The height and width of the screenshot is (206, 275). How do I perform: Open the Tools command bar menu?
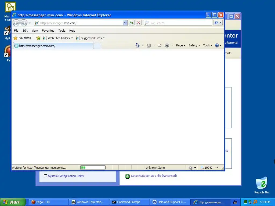208,45
